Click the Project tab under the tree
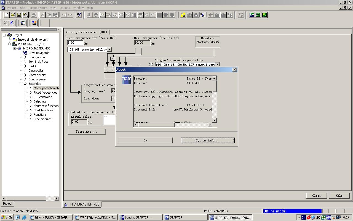 8,204
